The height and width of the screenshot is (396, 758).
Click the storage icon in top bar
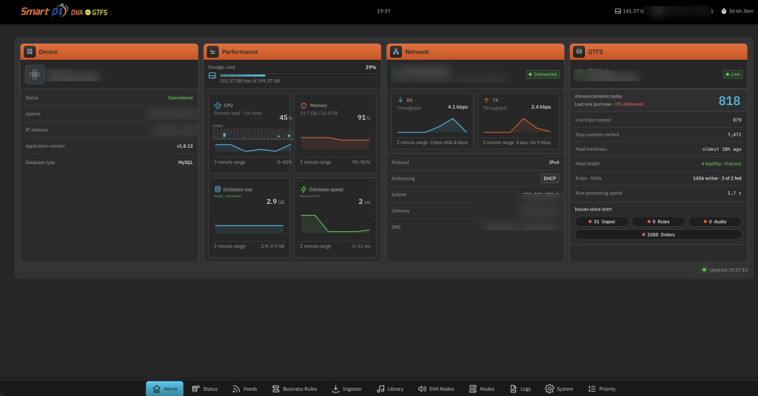pos(618,11)
